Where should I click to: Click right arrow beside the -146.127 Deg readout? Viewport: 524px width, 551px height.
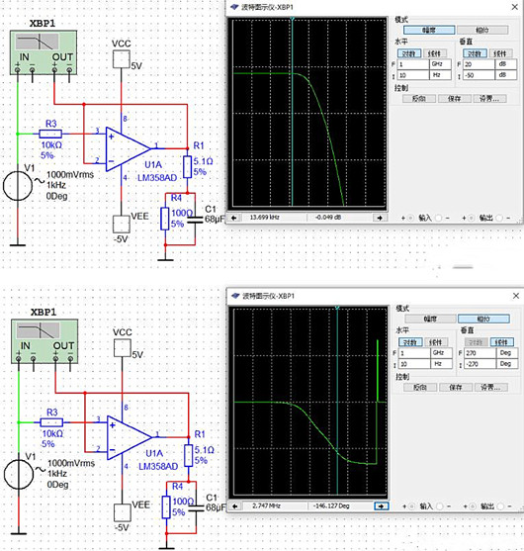[381, 506]
